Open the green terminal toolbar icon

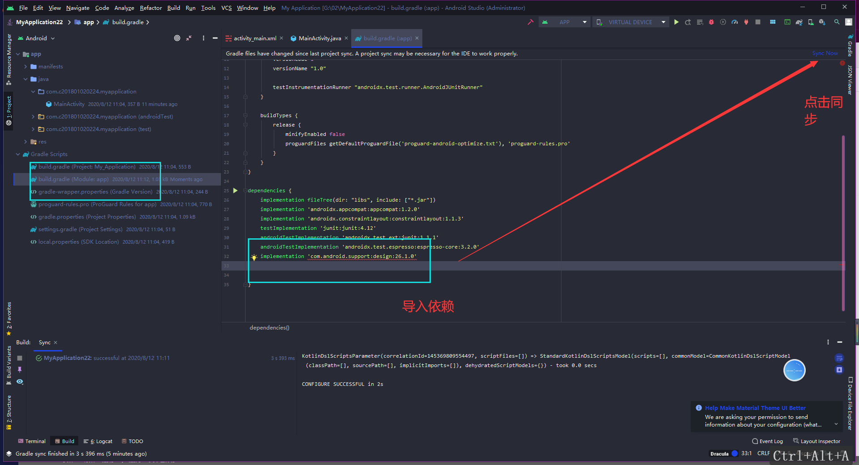tap(787, 22)
